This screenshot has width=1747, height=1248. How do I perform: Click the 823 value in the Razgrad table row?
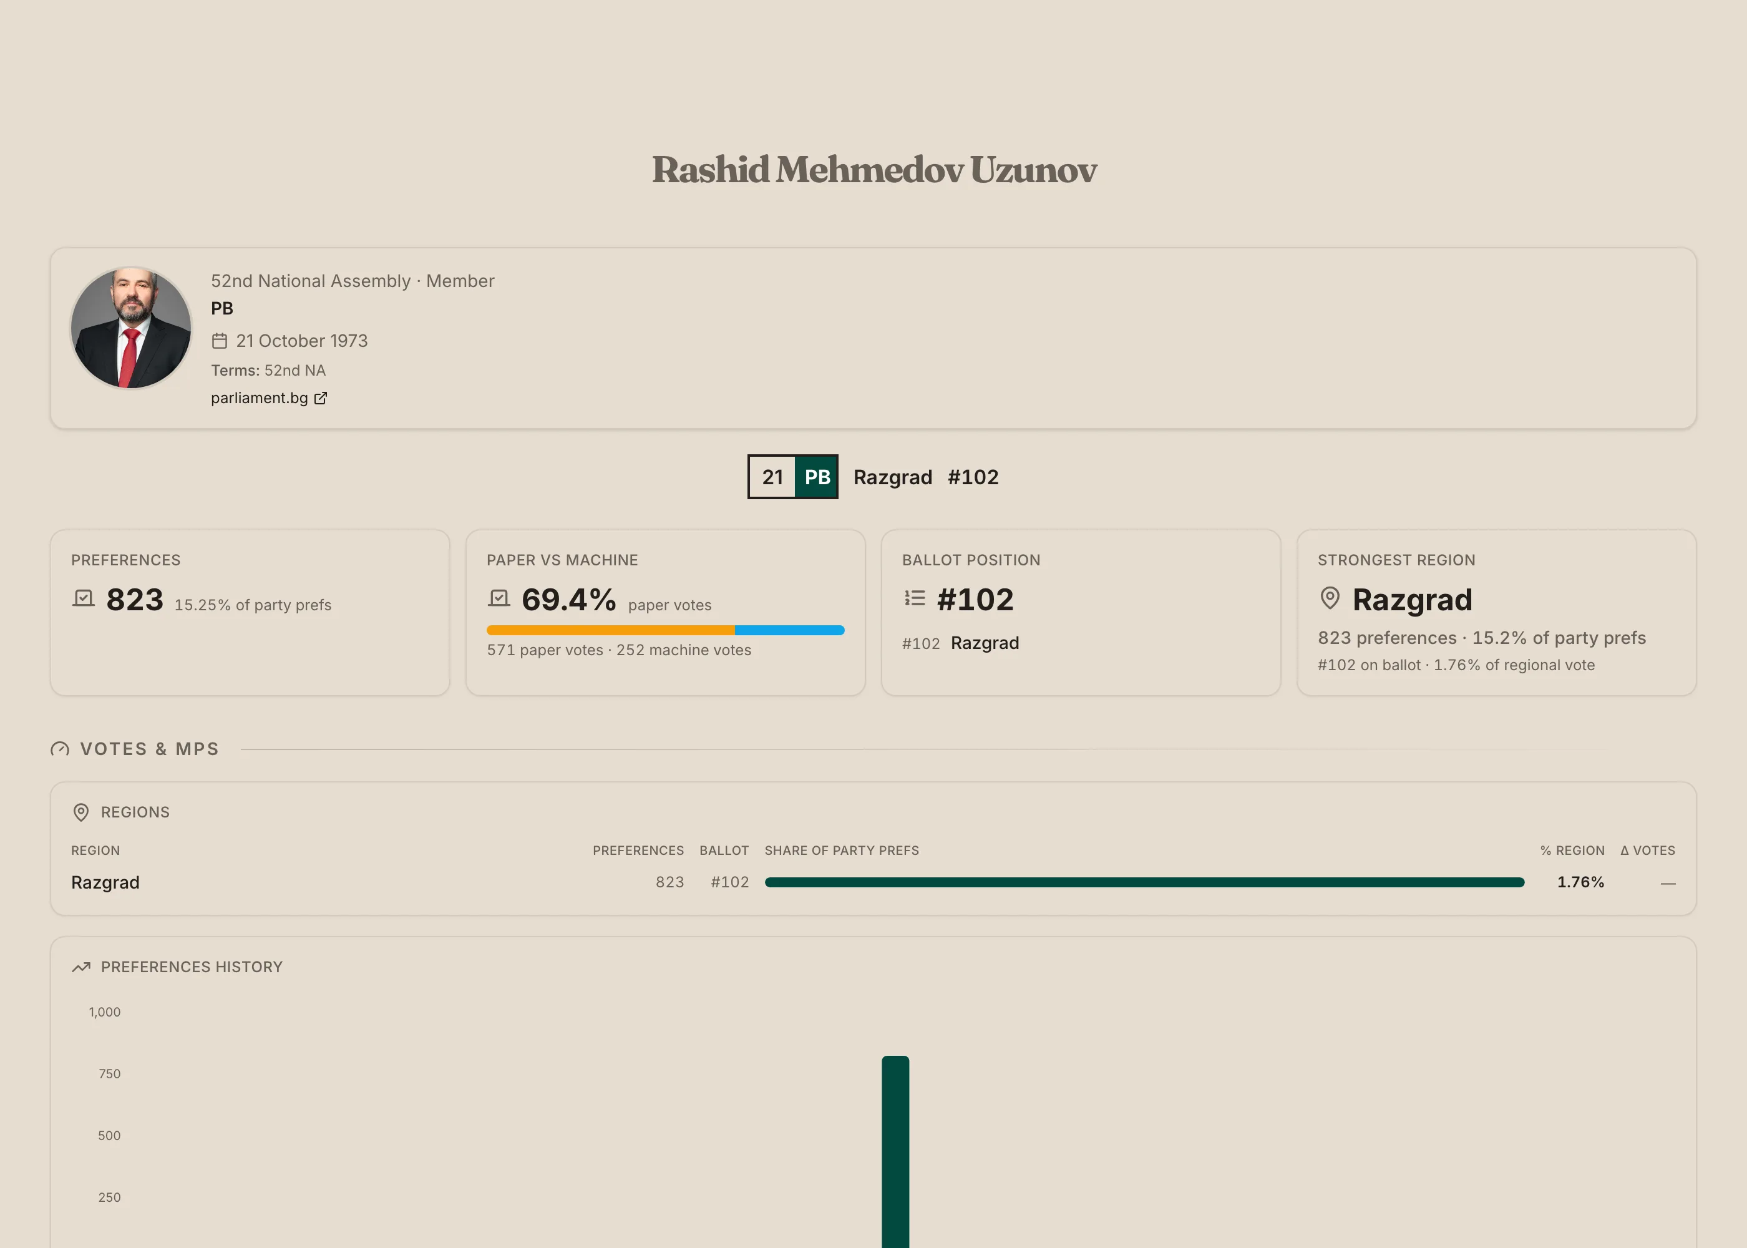tap(669, 882)
